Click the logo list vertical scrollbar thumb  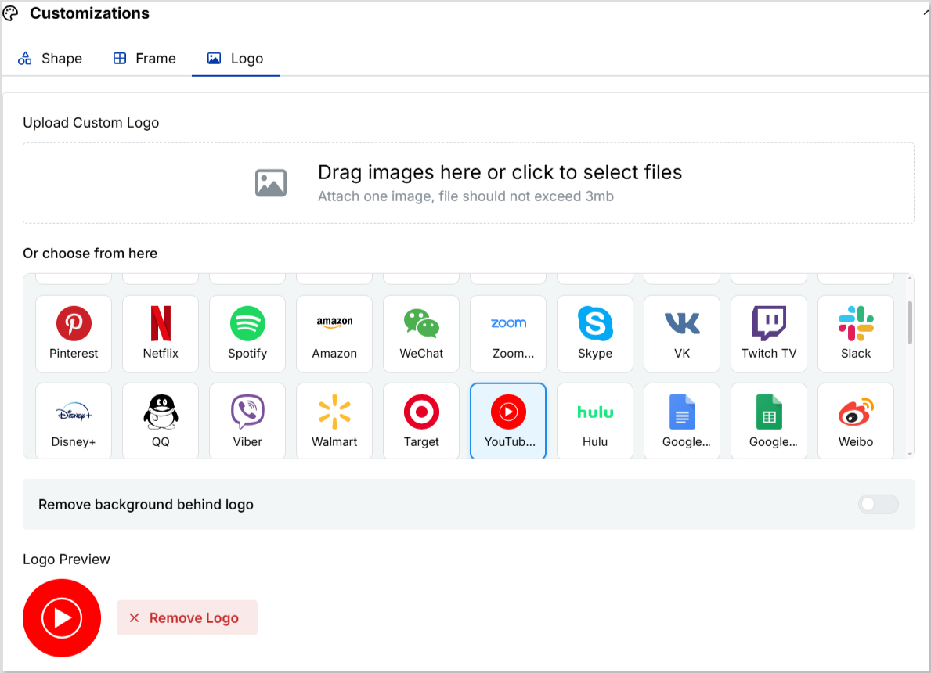[x=910, y=322]
